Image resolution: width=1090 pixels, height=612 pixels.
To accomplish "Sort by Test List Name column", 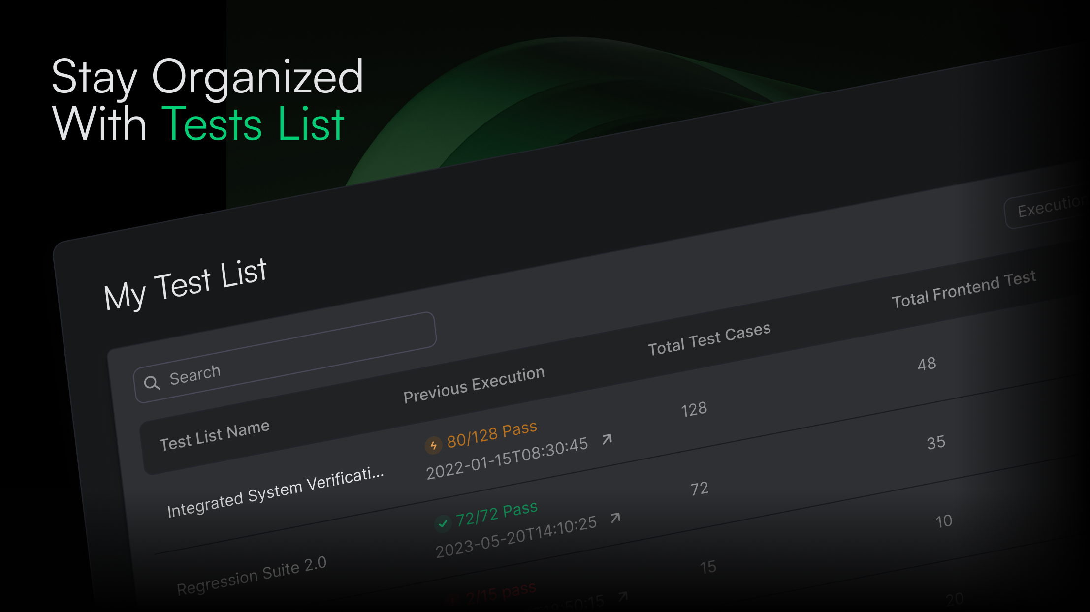I will 214,435.
